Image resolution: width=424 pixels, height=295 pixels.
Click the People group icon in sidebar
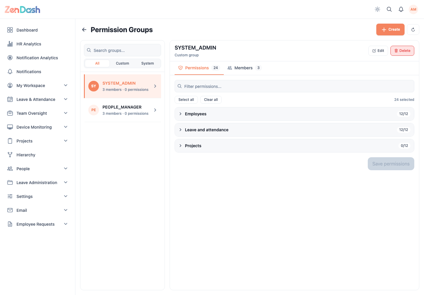(10, 169)
